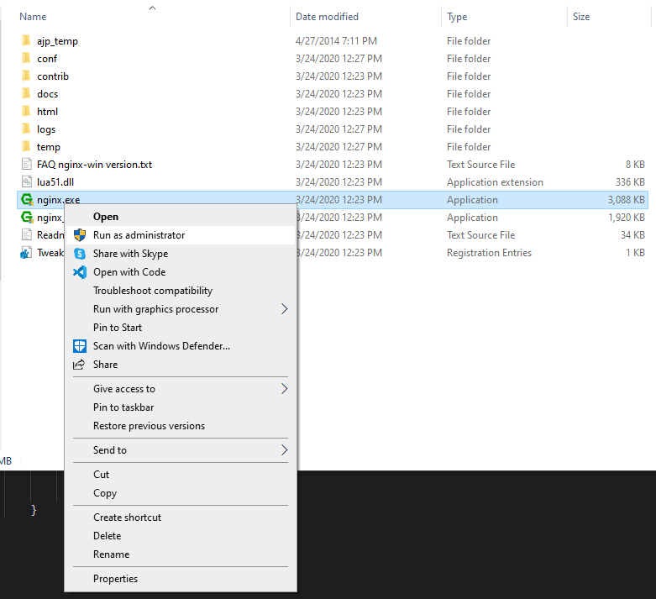Sort by Date modified column header
656x599 pixels.
[327, 17]
